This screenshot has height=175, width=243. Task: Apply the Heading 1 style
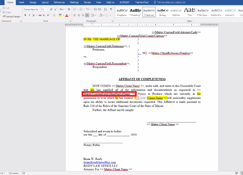135,12
